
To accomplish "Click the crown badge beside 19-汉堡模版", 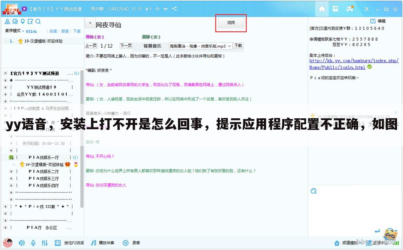I will (x=68, y=164).
